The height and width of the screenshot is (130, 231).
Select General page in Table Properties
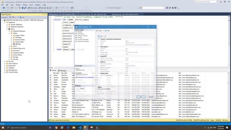[x=79, y=32]
